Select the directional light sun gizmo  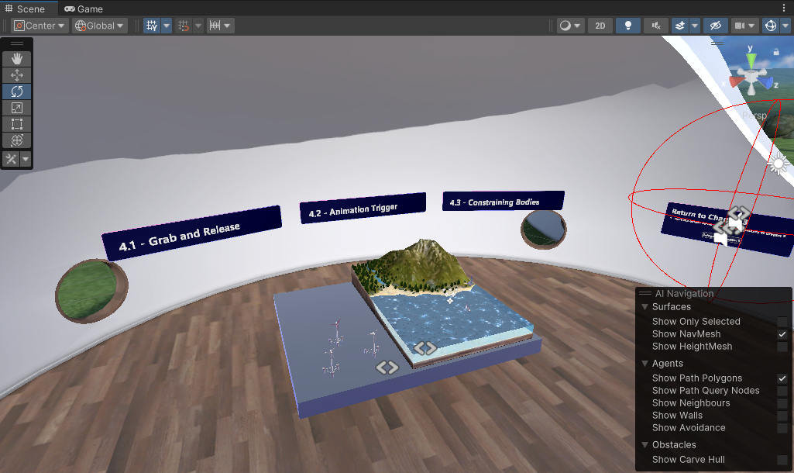click(779, 164)
